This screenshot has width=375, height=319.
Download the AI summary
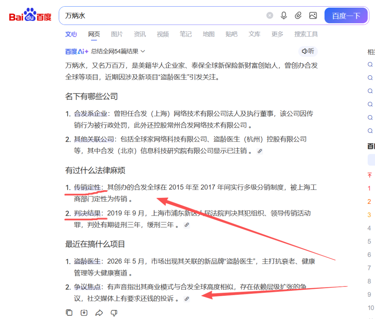tap(84, 312)
